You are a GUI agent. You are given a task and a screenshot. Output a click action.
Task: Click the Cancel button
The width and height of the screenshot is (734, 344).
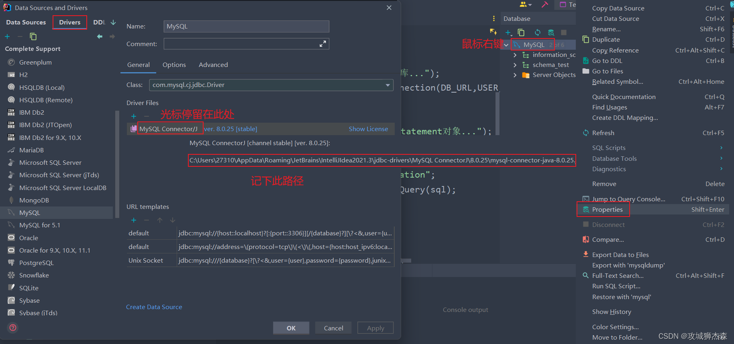pos(333,328)
